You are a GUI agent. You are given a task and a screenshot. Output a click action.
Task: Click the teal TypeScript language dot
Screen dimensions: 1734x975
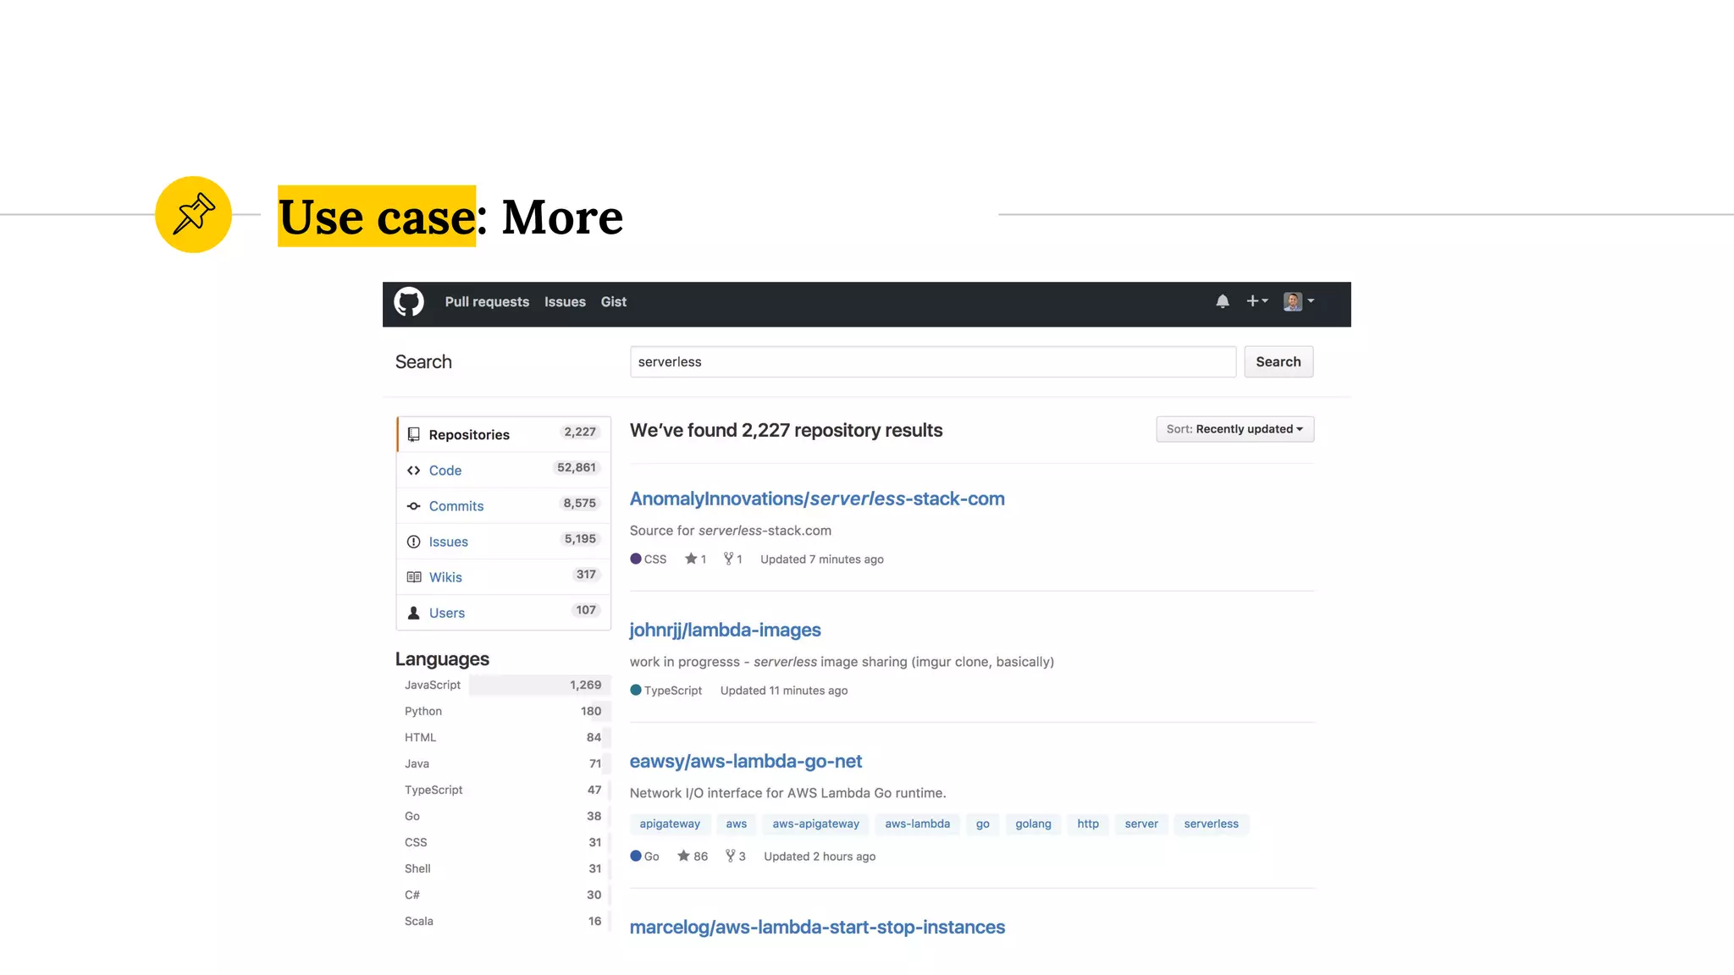[636, 690]
